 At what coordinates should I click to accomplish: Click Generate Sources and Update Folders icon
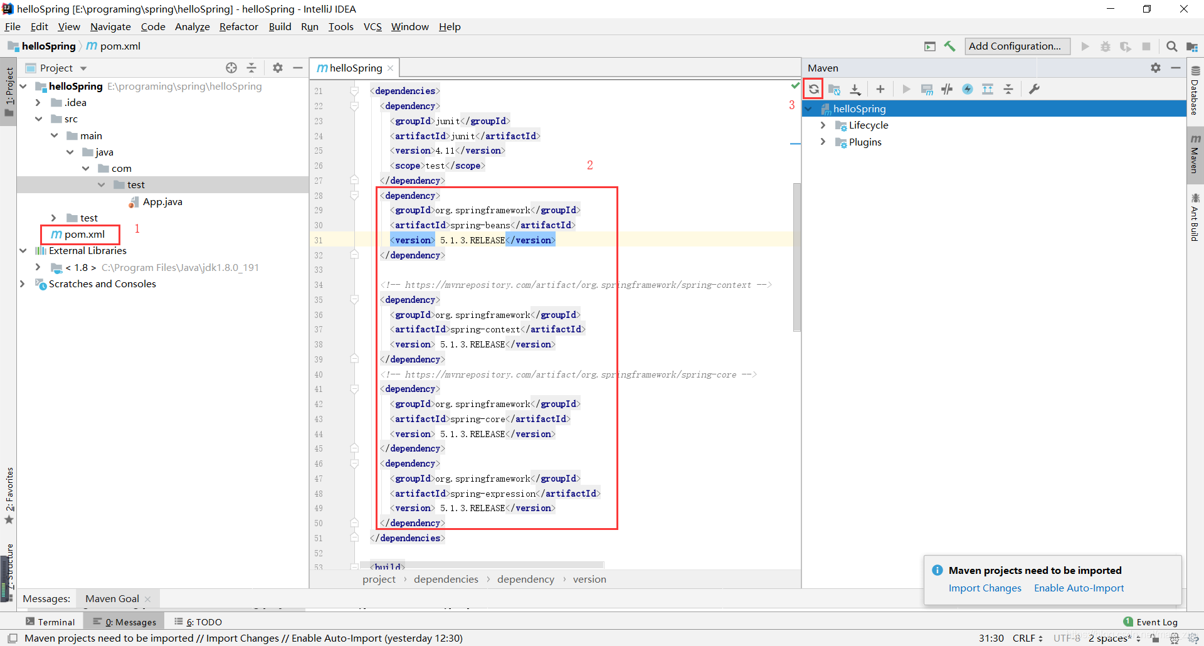pyautogui.click(x=834, y=89)
